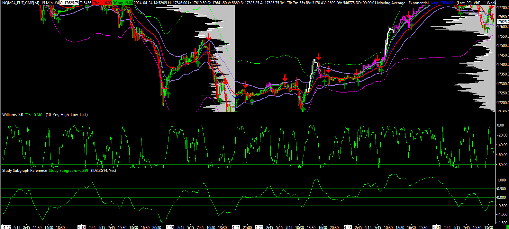Click the L: 17619.50 low value
This screenshot has height=229, width=509.
[x=198, y=3]
